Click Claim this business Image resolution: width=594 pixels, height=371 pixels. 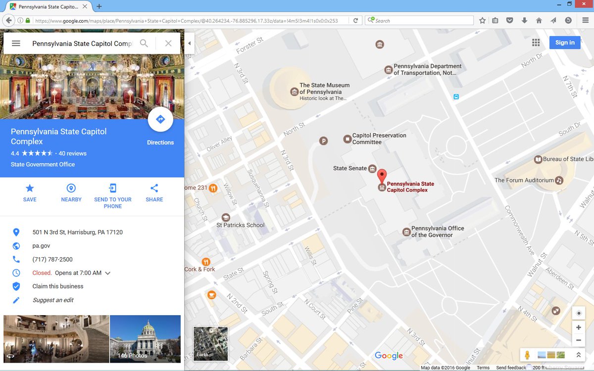click(58, 286)
